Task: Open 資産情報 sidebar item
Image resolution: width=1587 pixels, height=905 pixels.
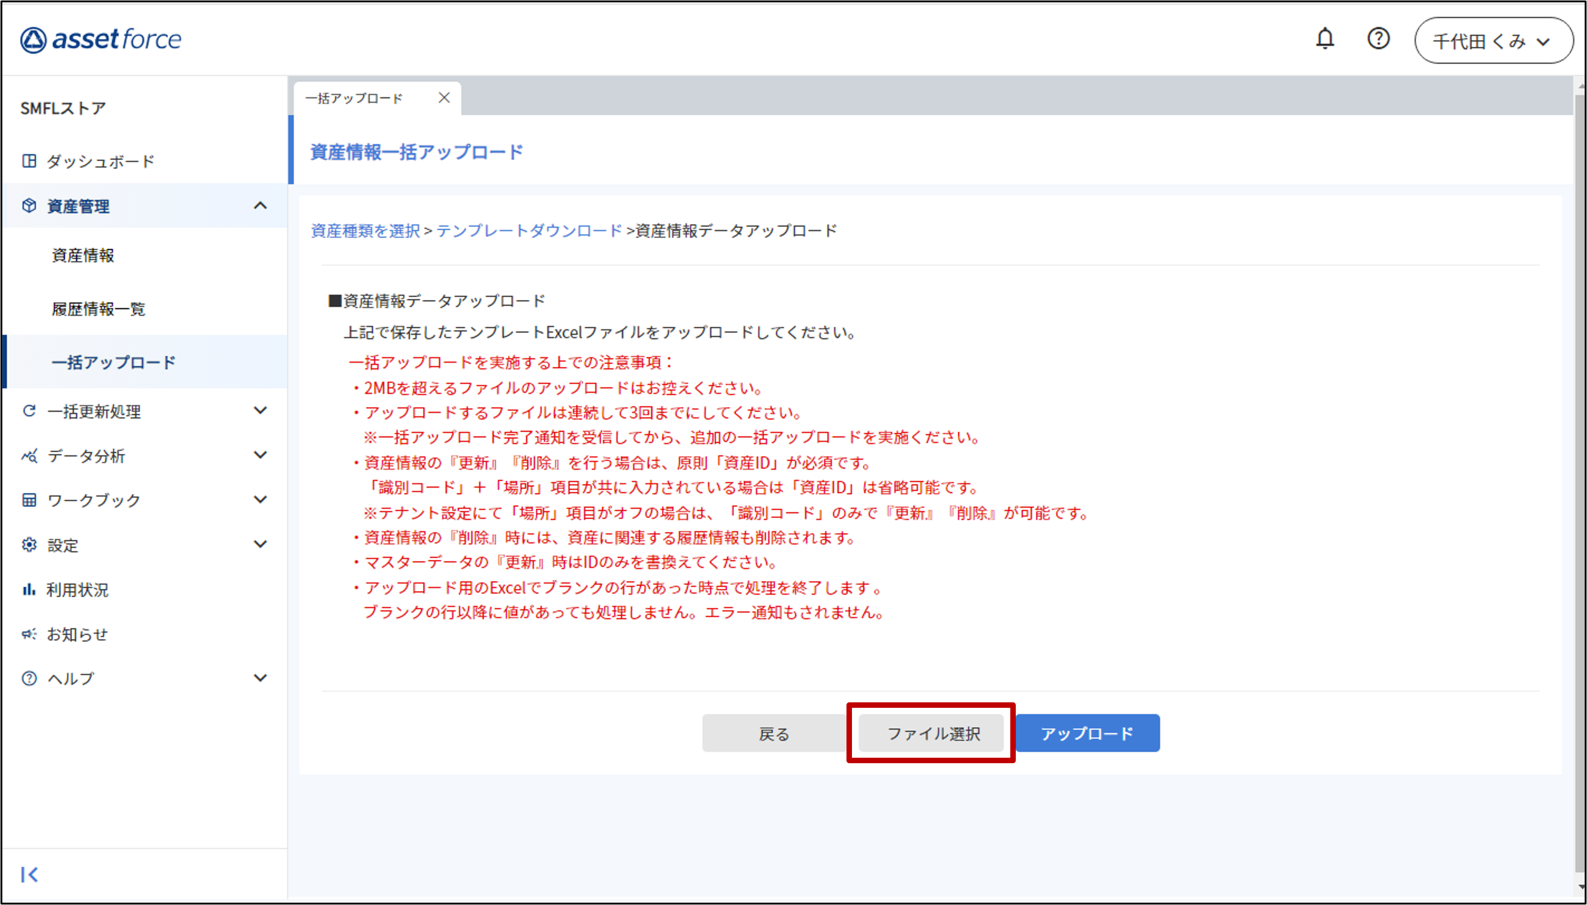Action: tap(83, 256)
